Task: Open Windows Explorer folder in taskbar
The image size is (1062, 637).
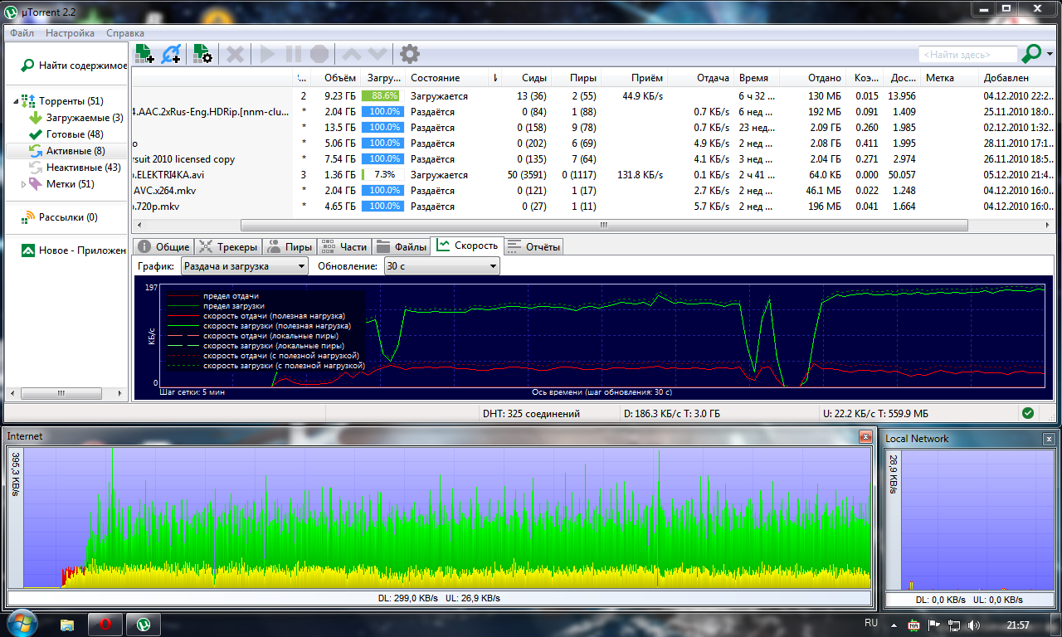Action: click(x=66, y=624)
